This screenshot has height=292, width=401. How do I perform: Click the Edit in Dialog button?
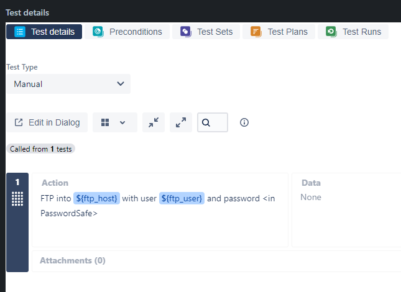47,122
